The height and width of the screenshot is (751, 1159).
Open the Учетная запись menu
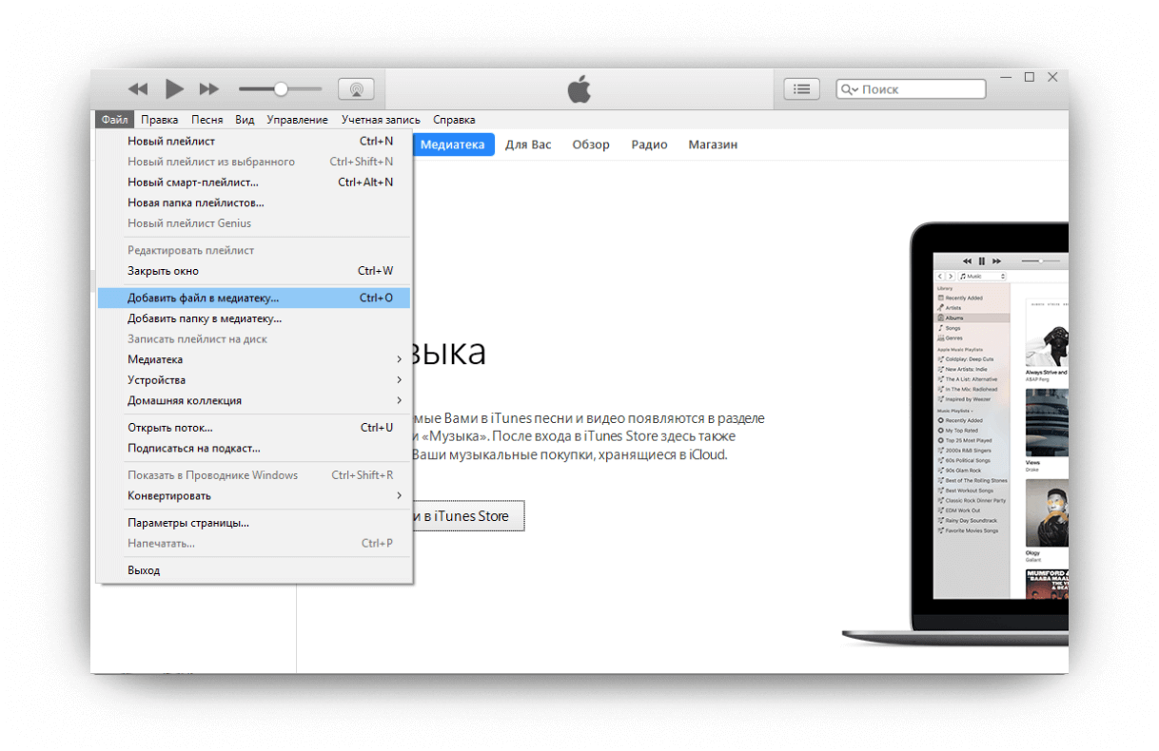[381, 120]
